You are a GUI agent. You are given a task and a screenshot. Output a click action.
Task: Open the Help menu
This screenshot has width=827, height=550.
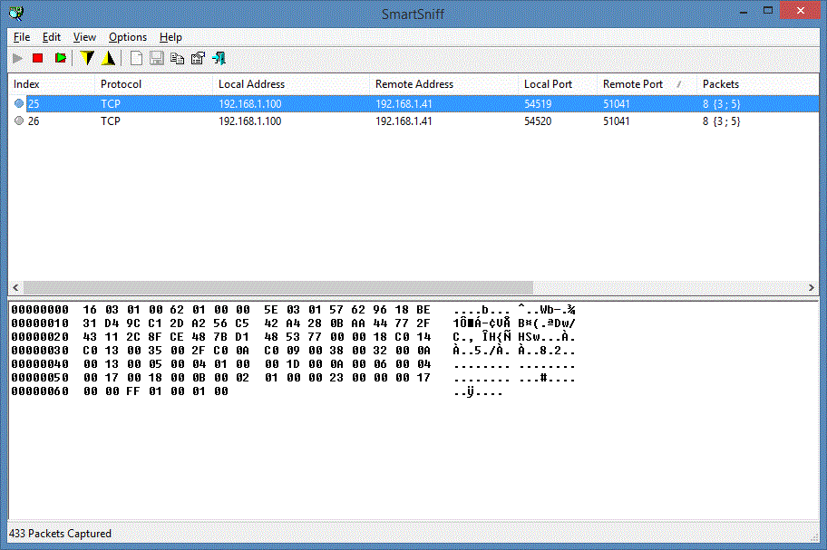pyautogui.click(x=170, y=37)
